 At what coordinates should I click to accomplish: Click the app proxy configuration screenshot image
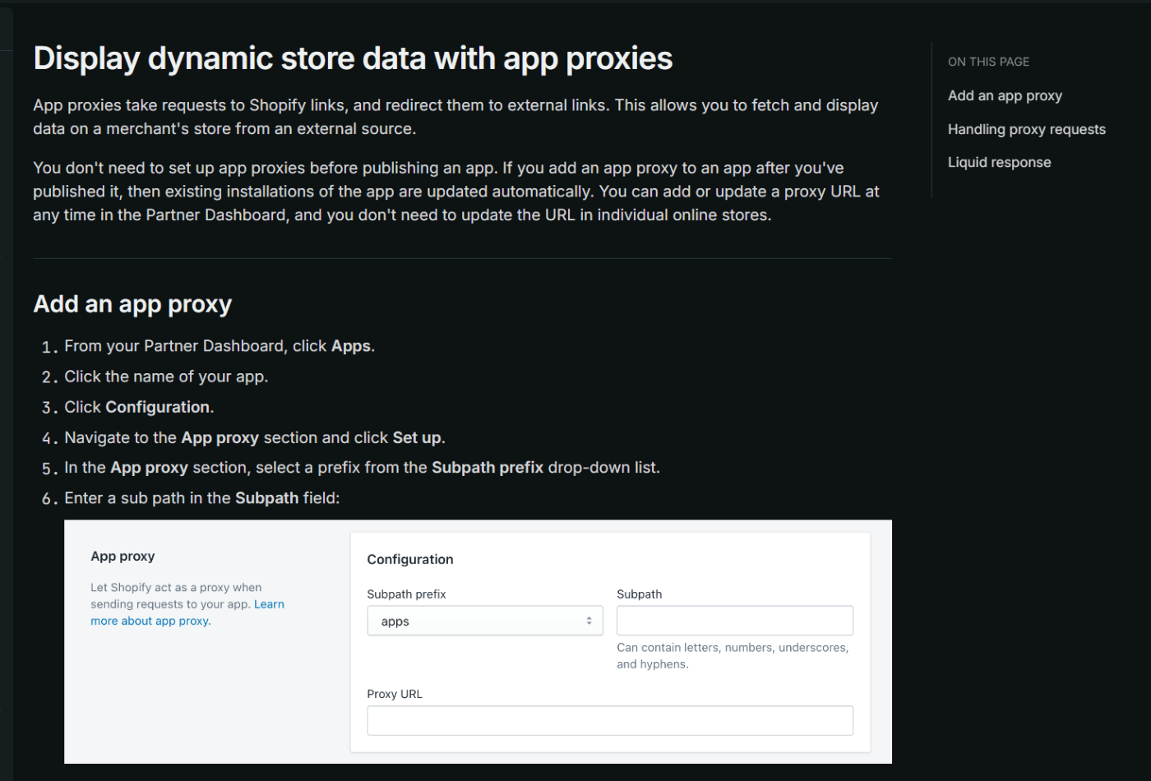pos(478,641)
